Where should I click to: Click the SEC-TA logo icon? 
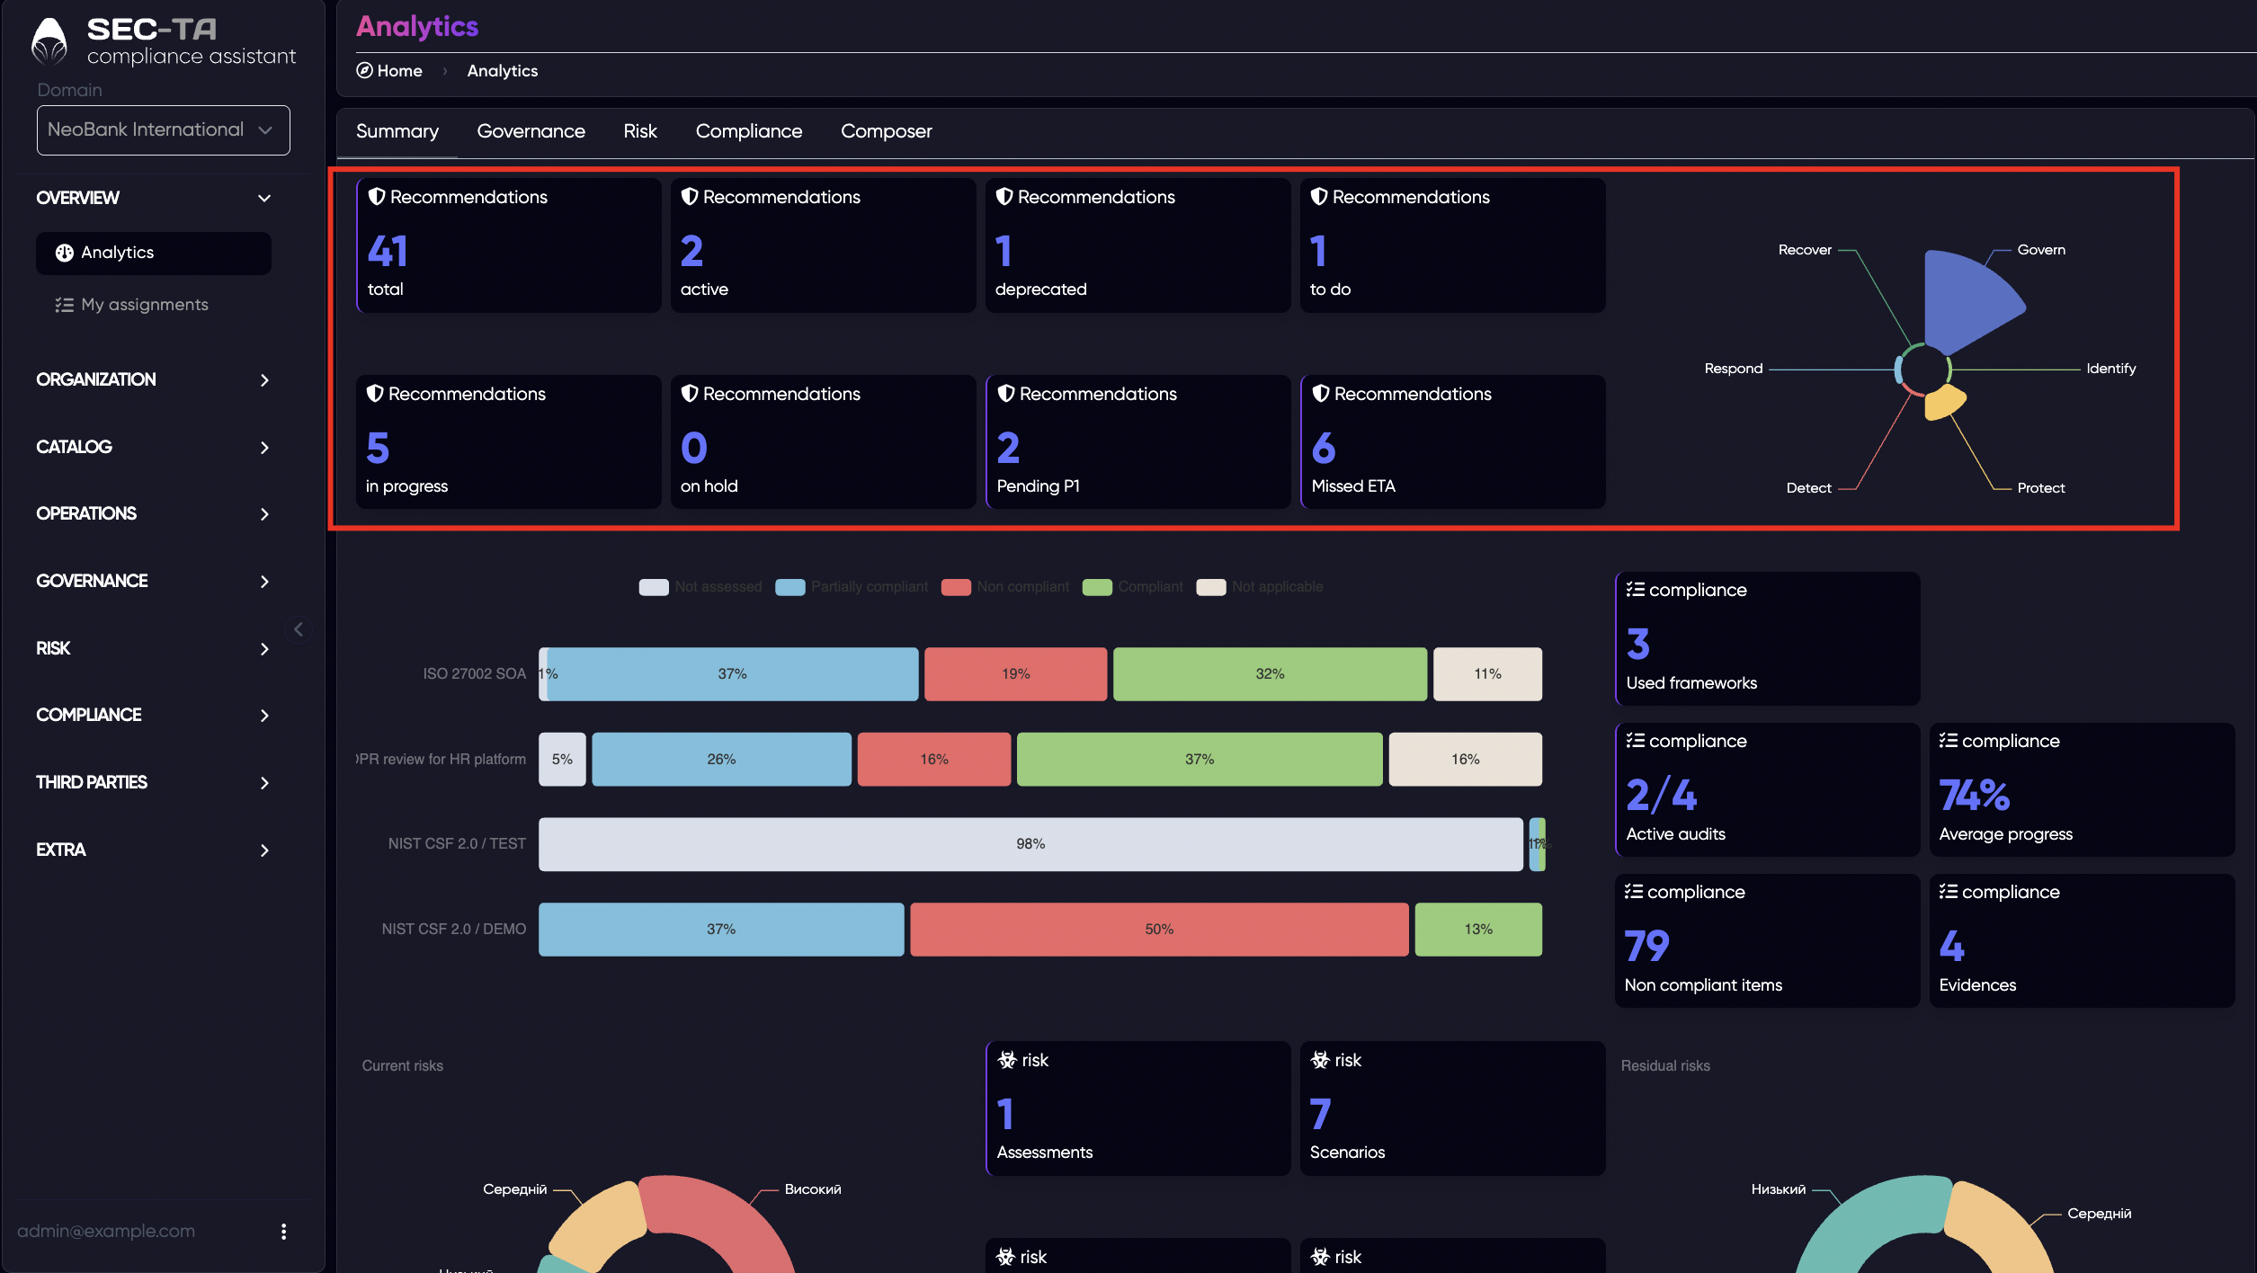pos(49,41)
